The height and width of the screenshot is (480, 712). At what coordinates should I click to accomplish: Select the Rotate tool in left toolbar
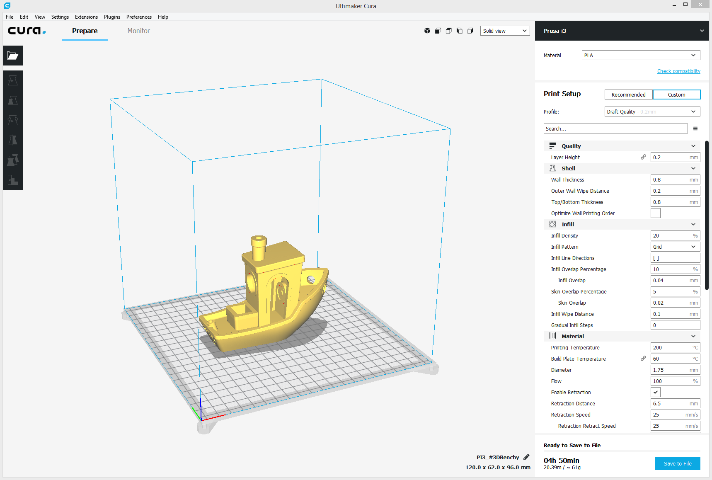tap(13, 120)
